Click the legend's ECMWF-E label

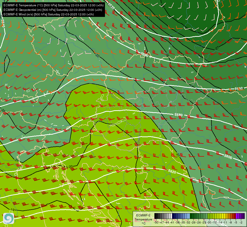(143, 215)
